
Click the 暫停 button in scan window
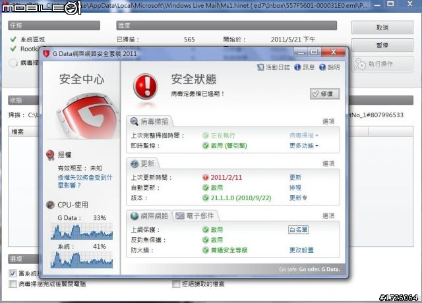click(x=382, y=45)
